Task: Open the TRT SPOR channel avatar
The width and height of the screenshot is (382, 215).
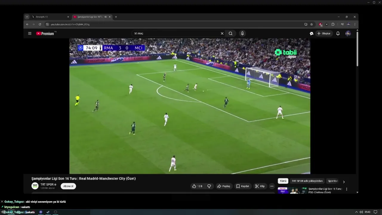Action: 35,186
